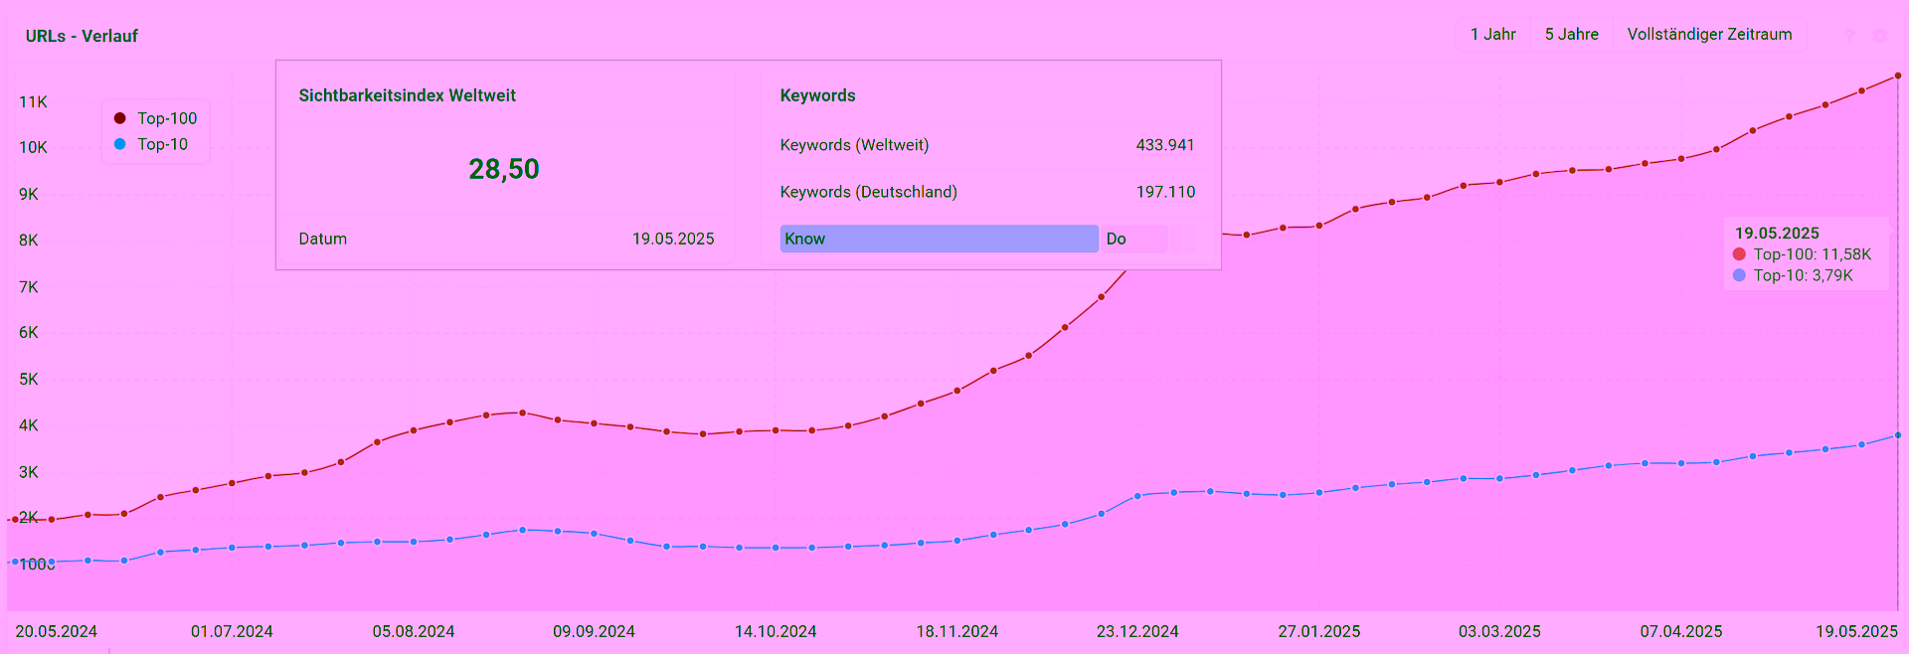The width and height of the screenshot is (1909, 654).
Task: Click the Keywords (Weltweit) value 433.941
Action: click(1164, 145)
